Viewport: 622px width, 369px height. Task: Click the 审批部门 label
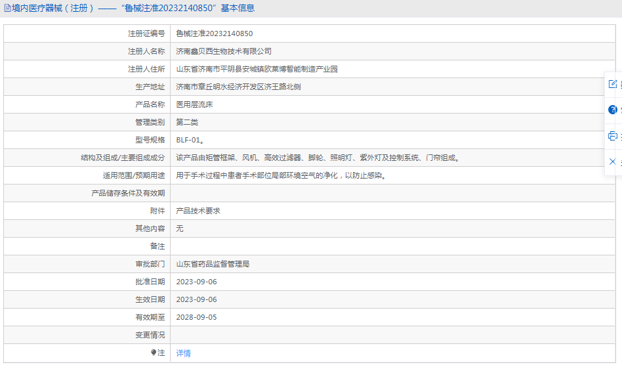pos(150,264)
